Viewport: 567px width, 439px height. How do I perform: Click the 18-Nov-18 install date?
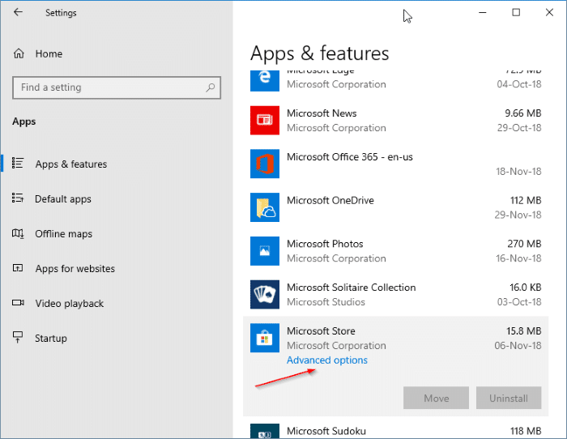[x=518, y=172]
